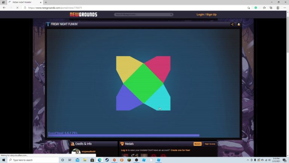
Task: Add this page to favorites
Action: coord(249,8)
